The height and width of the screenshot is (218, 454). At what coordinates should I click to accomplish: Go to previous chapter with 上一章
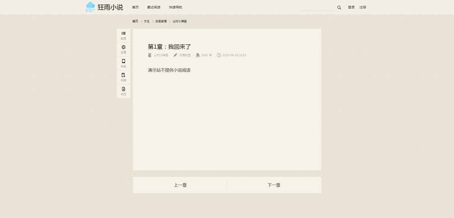(x=180, y=185)
